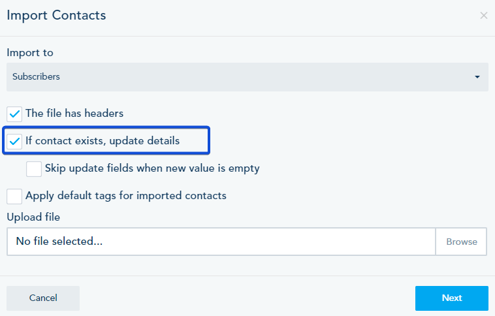Proceed with the Next button
The height and width of the screenshot is (316, 495).
(x=451, y=298)
